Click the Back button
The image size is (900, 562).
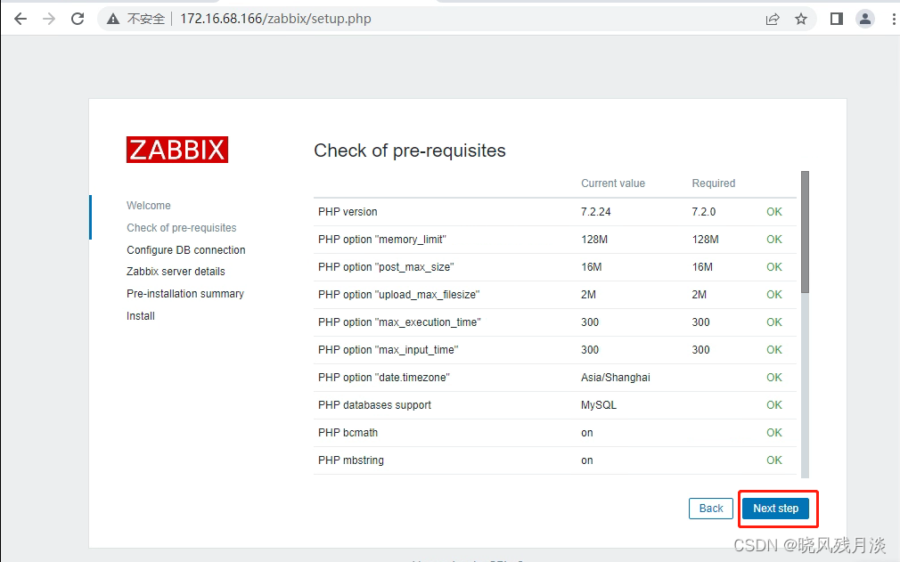coord(710,509)
